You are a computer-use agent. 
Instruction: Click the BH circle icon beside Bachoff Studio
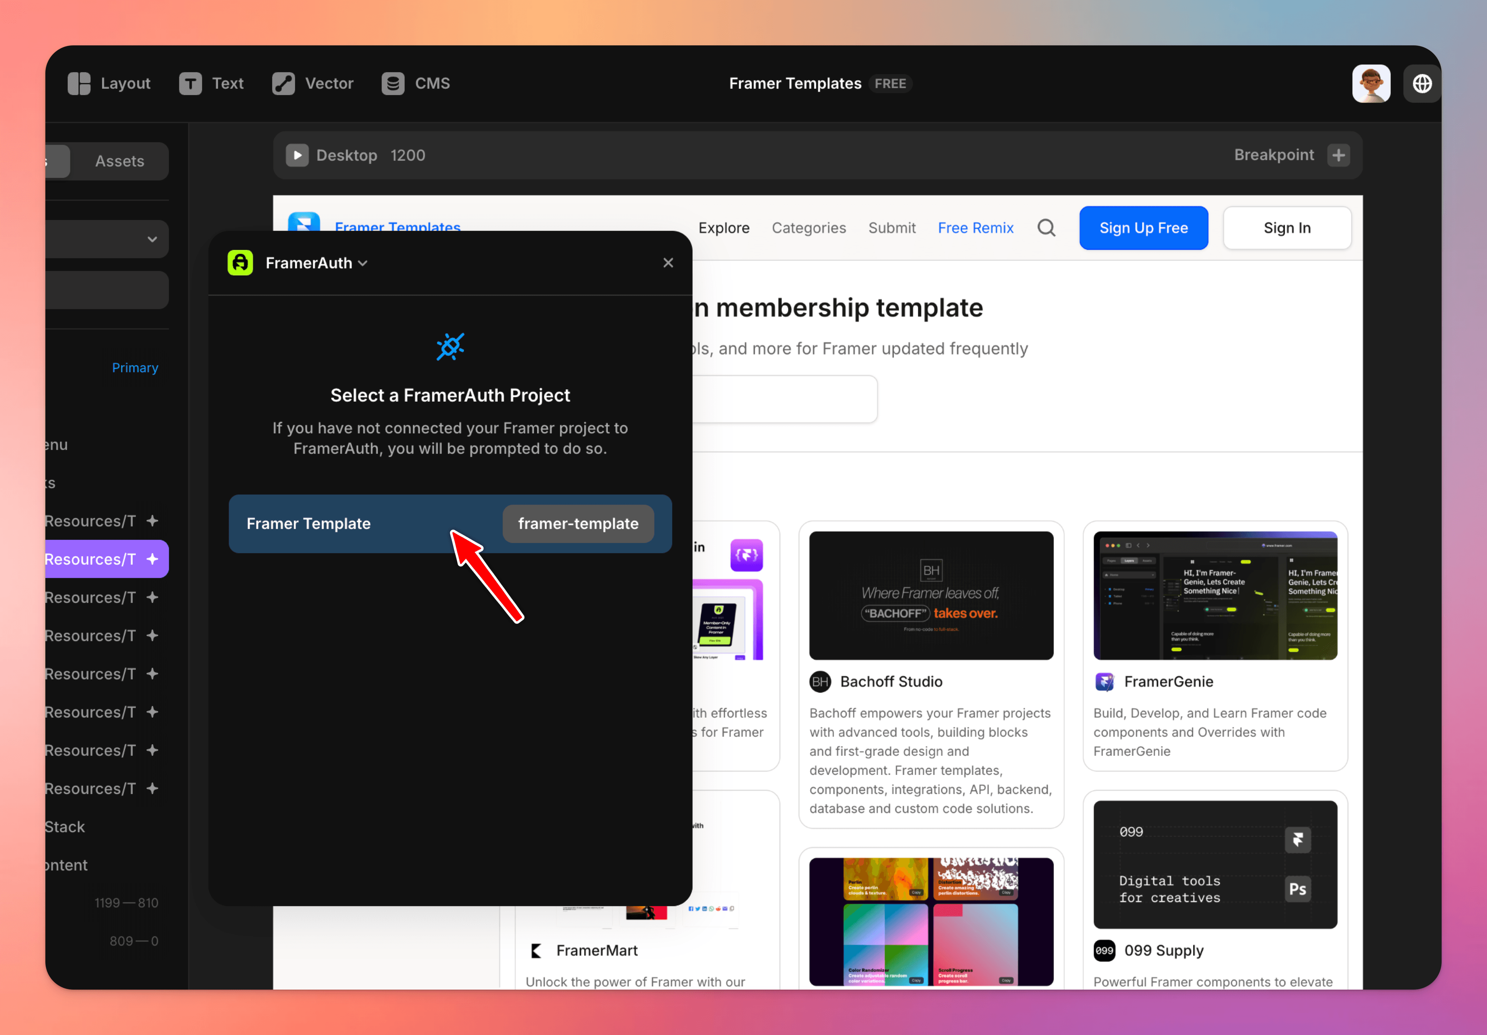click(820, 682)
